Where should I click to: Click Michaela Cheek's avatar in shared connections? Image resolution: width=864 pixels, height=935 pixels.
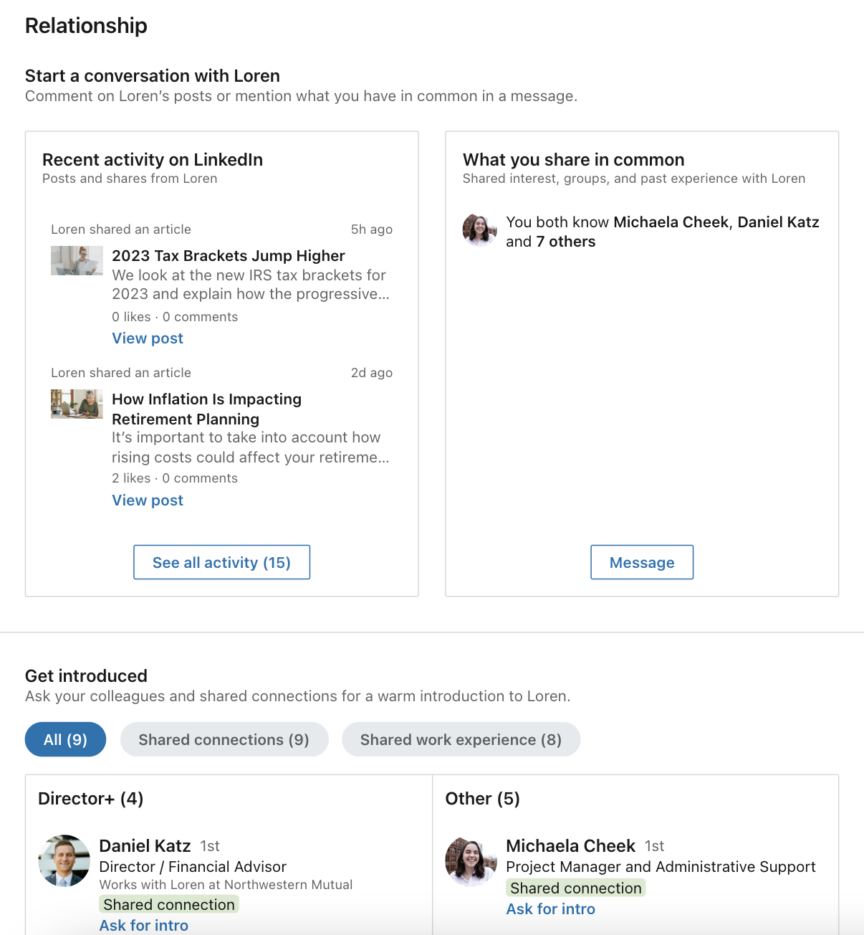(480, 231)
